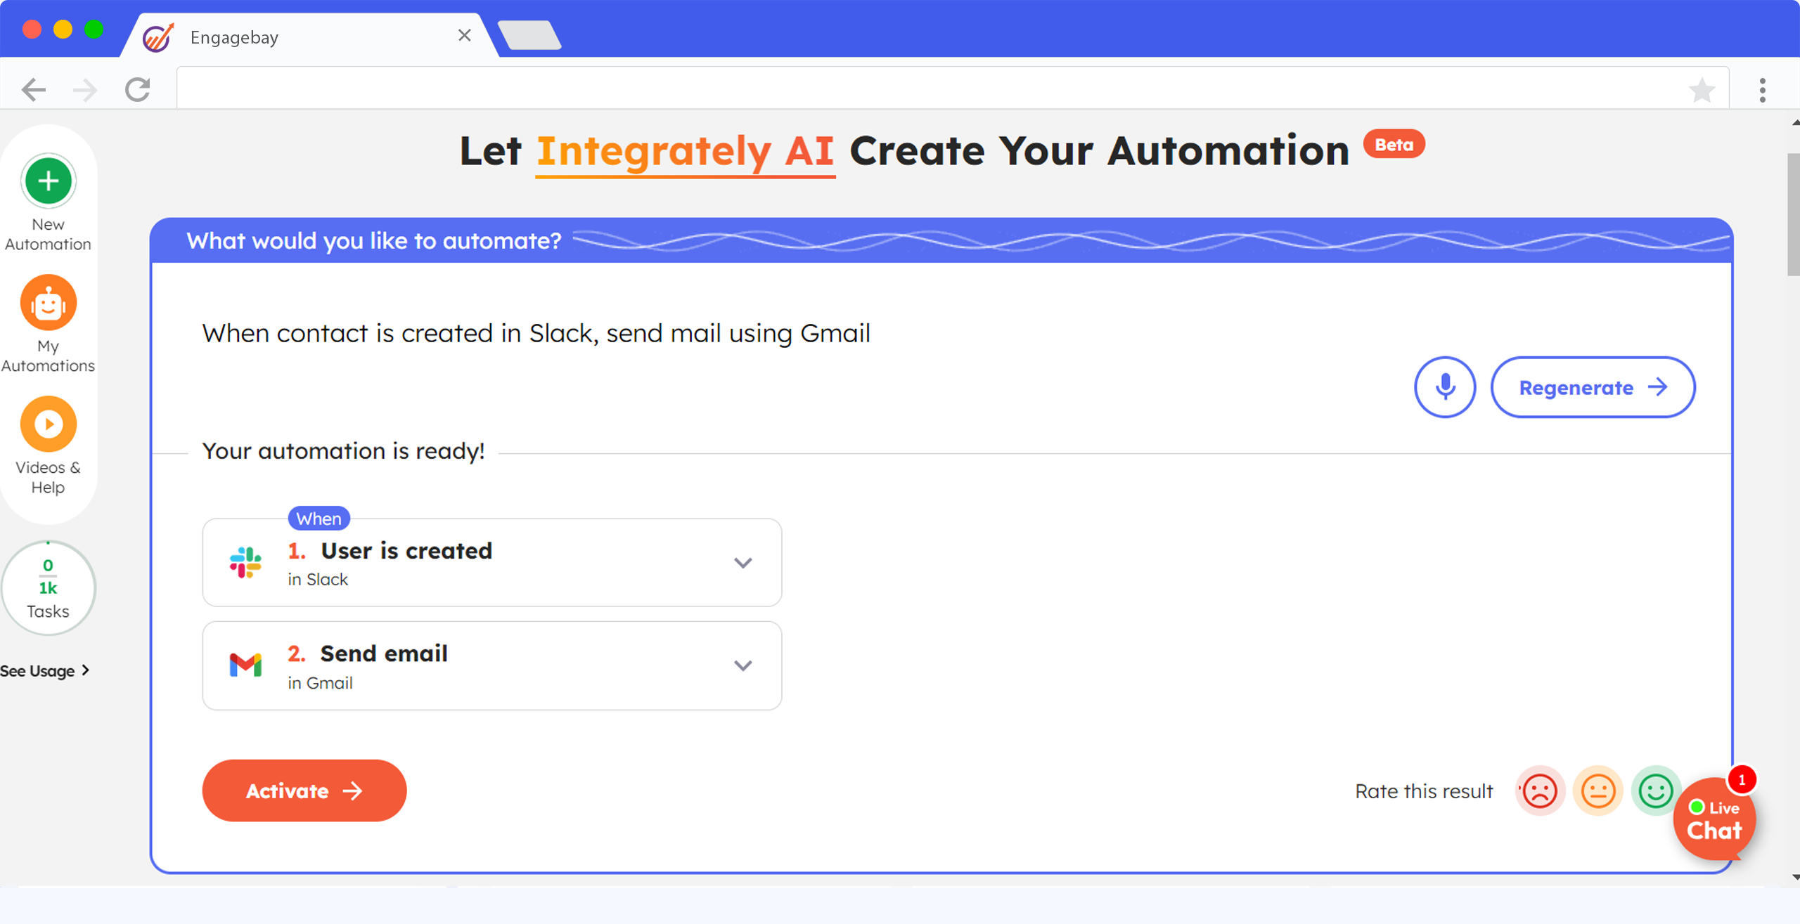Click the browser back arrow
The image size is (1800, 924).
click(33, 90)
